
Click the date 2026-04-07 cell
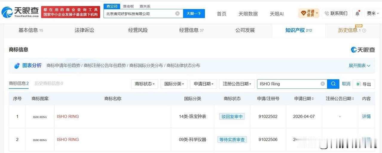304,117
